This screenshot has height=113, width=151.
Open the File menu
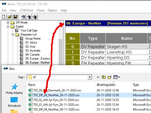coord(4,11)
